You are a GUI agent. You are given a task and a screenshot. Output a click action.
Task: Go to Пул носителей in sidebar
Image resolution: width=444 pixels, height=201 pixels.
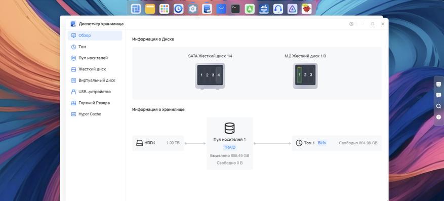(x=95, y=58)
